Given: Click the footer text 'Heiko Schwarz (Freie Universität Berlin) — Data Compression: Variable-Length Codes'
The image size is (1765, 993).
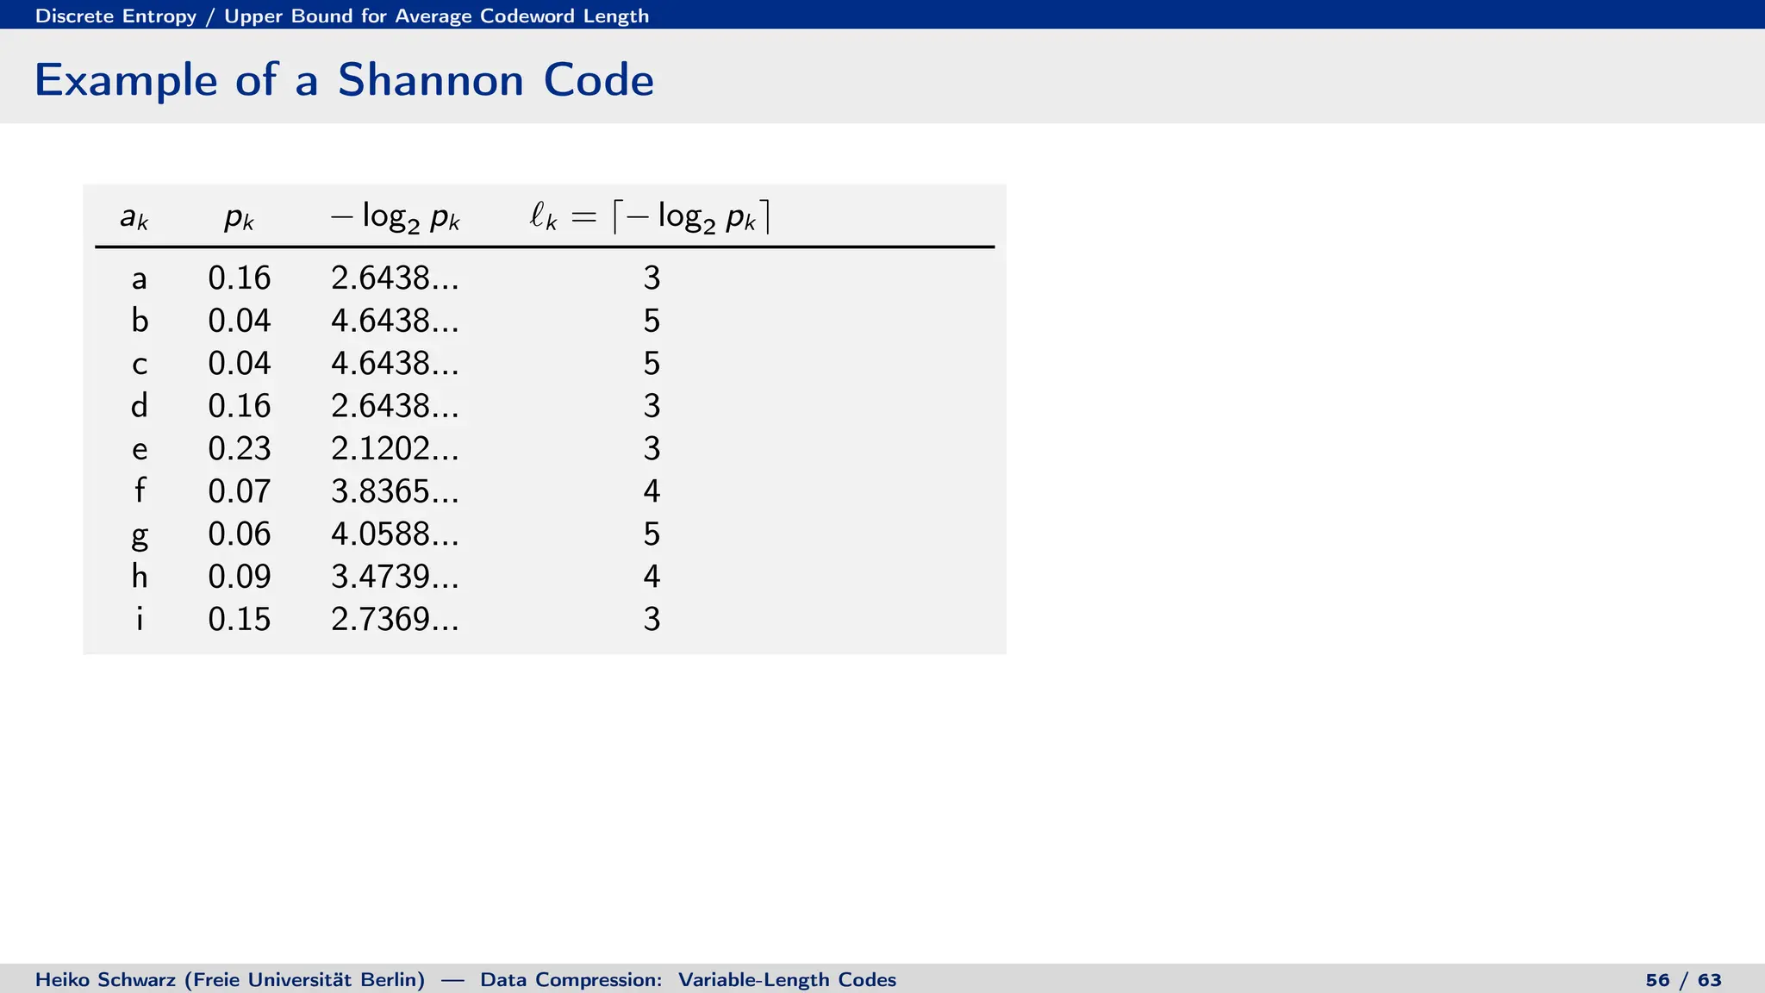Looking at the screenshot, I should pos(465,980).
